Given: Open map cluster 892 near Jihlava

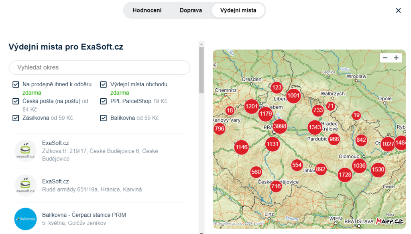Looking at the screenshot, I should click(x=321, y=169).
